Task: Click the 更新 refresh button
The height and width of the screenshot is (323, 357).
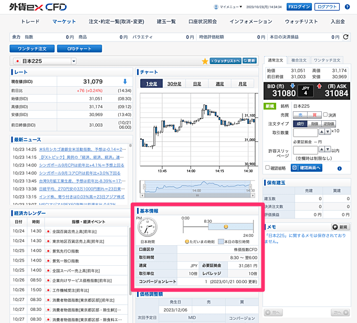Action: tap(249, 61)
